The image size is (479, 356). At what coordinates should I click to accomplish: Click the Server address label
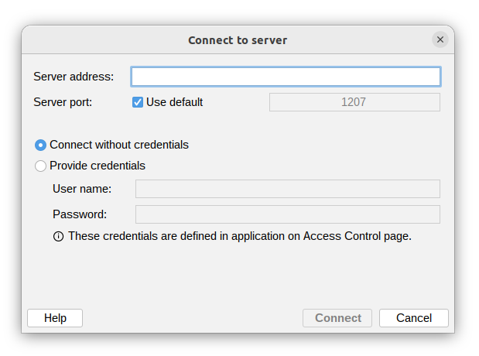click(74, 77)
